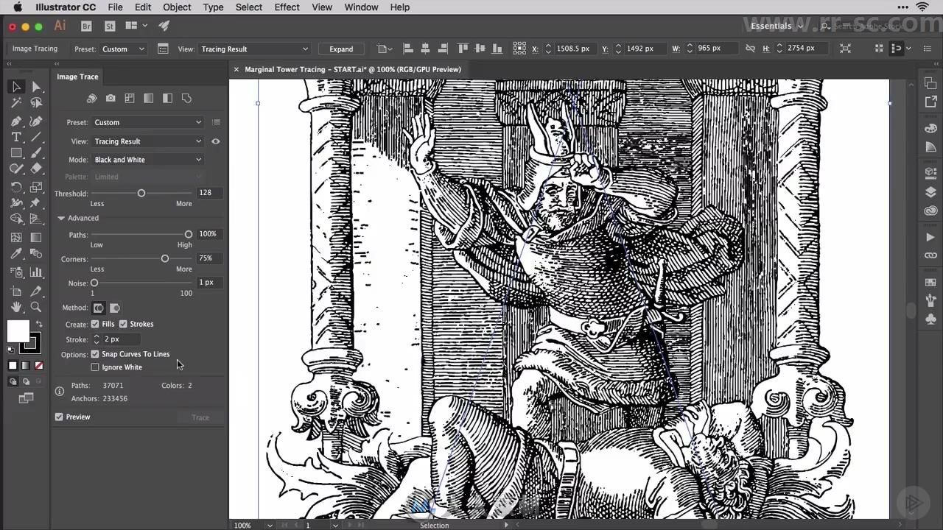
Task: Toggle constrain width and height proportions link
Action: click(750, 49)
